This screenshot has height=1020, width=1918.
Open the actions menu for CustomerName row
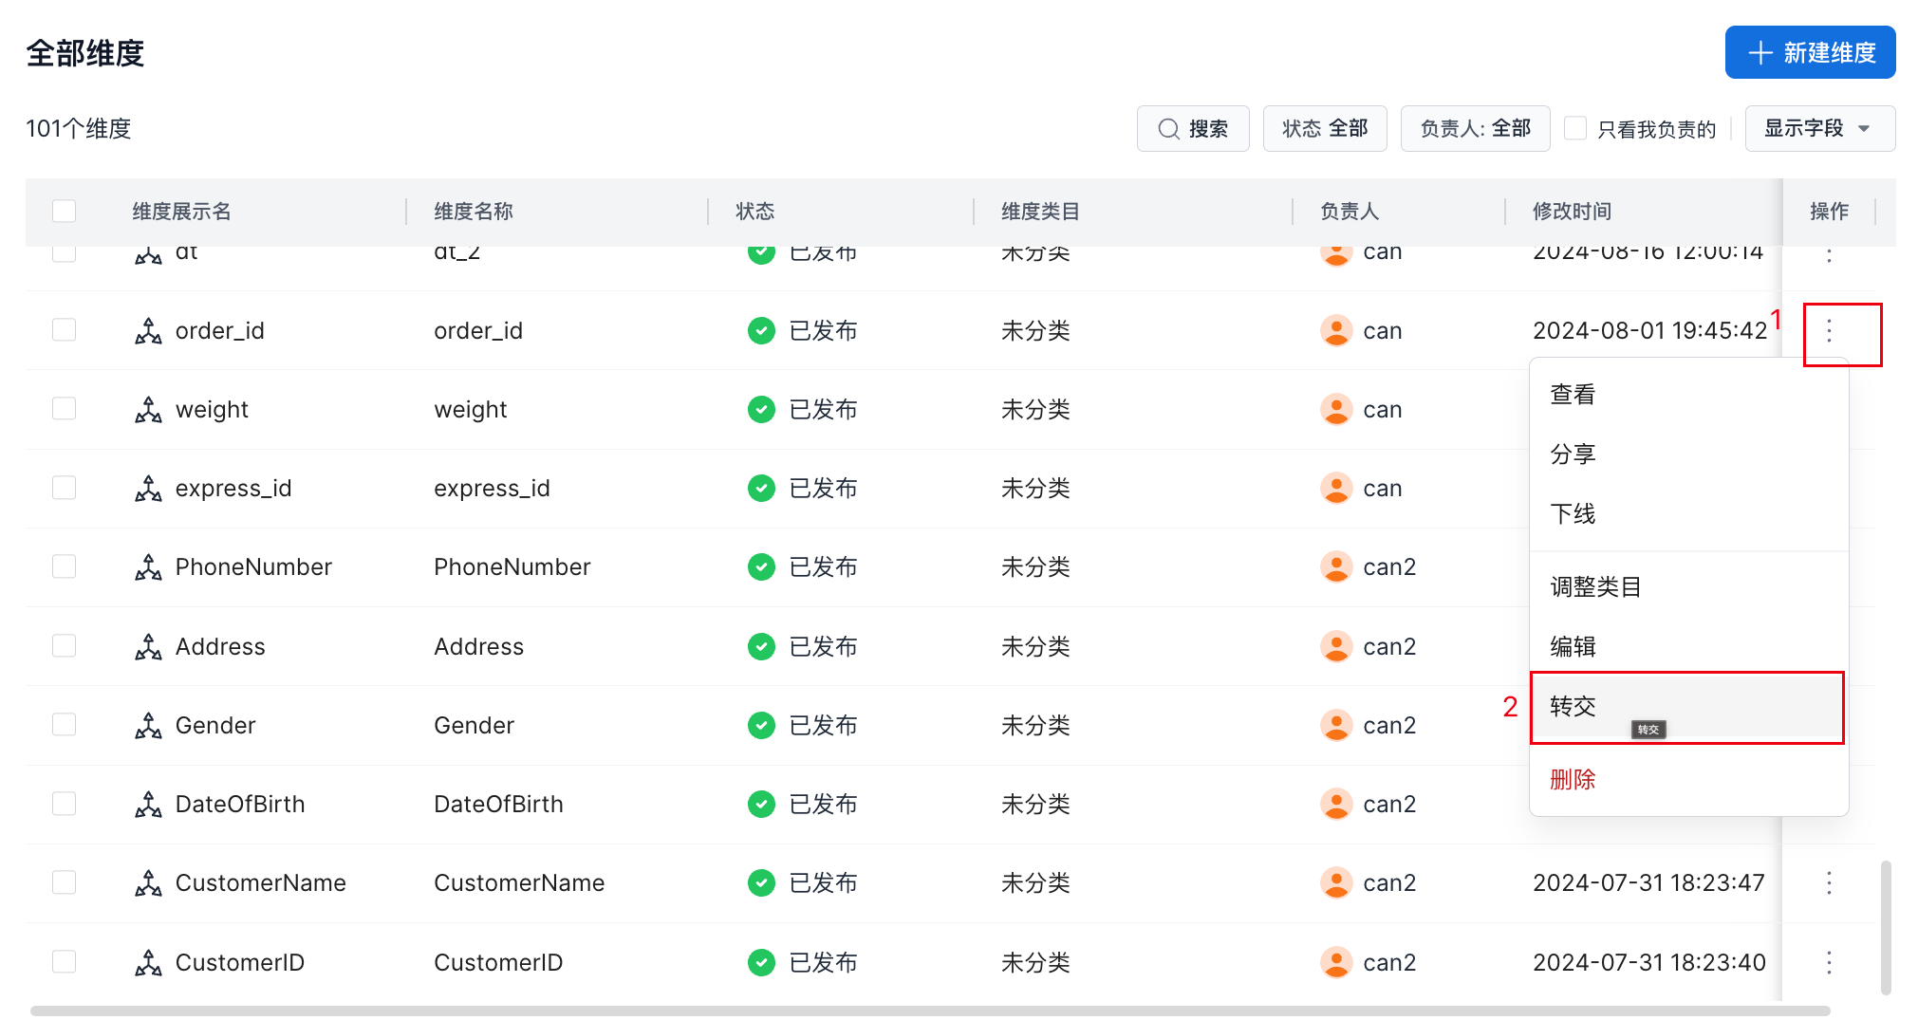[1829, 883]
